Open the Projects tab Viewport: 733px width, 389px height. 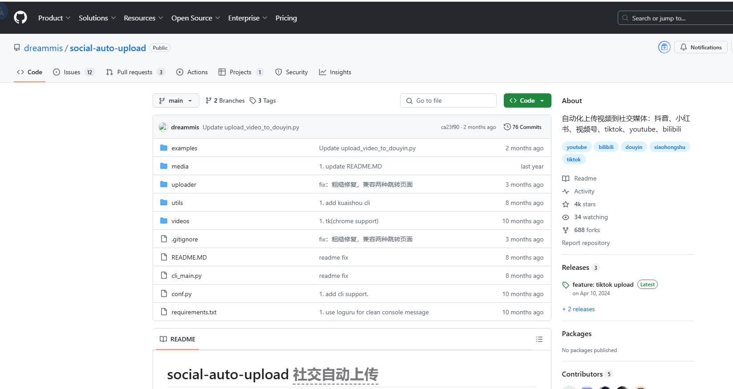pos(241,72)
